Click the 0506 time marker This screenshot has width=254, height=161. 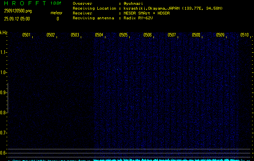(x=147, y=35)
